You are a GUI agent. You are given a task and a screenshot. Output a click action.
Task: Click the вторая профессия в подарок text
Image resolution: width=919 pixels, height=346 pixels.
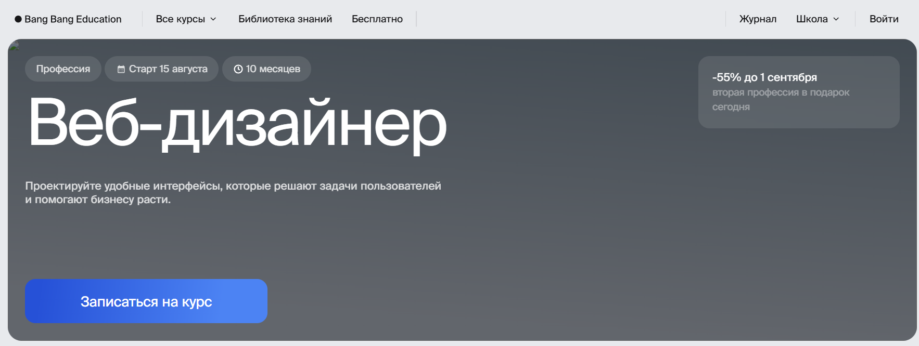tap(781, 92)
